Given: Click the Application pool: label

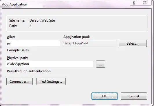Looking at the screenshot, I should (77, 37).
